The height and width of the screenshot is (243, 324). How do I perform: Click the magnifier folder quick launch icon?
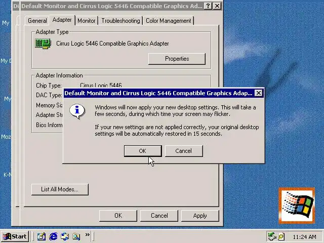[x=76, y=236]
